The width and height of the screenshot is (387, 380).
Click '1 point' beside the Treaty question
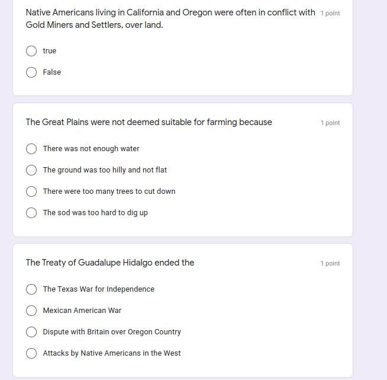tap(330, 263)
